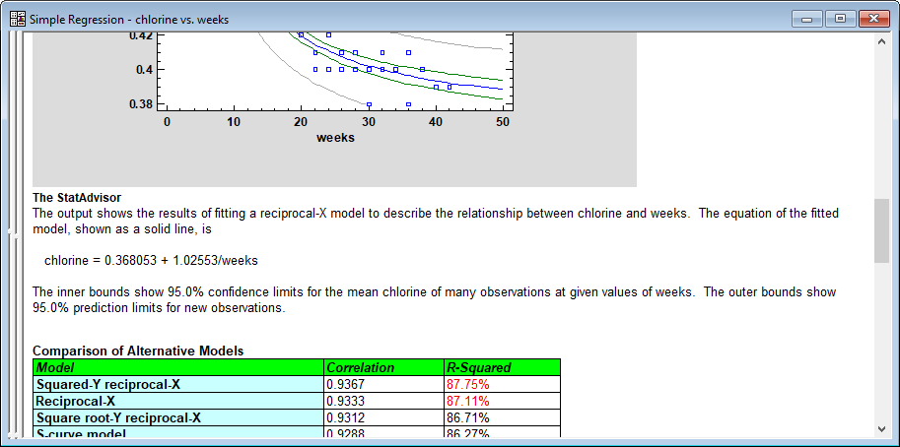Click the 0.9333 correlation cell
900x447 pixels.
(346, 401)
